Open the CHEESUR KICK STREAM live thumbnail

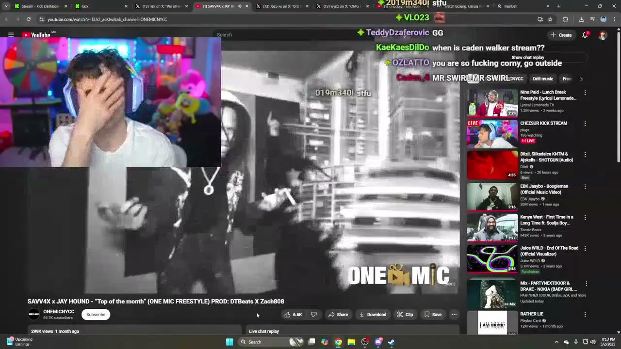point(492,134)
